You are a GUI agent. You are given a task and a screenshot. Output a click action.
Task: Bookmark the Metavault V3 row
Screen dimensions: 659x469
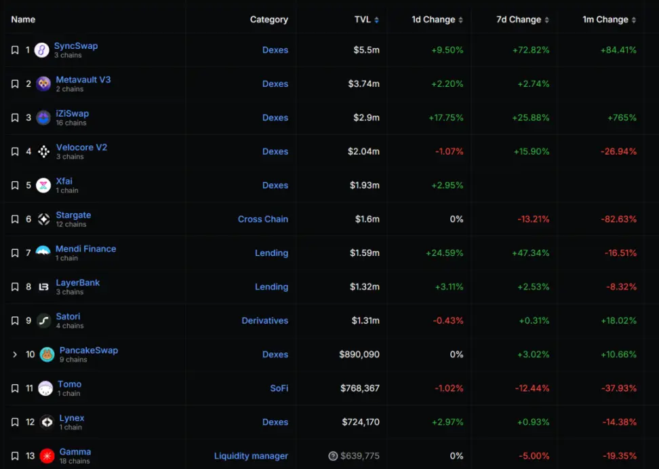pyautogui.click(x=15, y=83)
